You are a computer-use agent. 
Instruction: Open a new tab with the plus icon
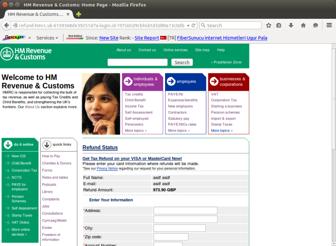click(79, 14)
